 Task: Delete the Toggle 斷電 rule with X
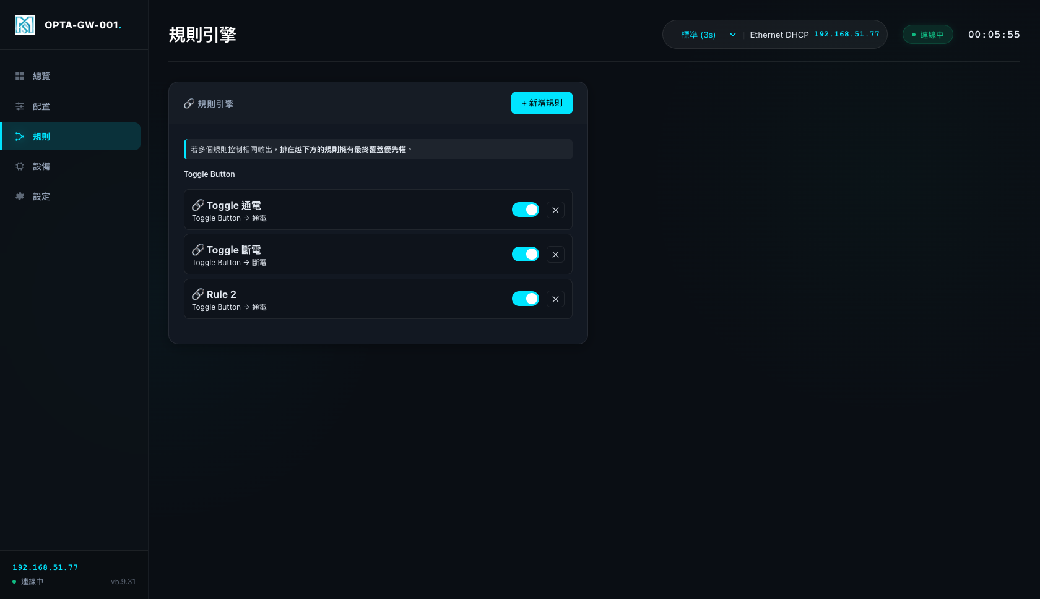coord(555,255)
